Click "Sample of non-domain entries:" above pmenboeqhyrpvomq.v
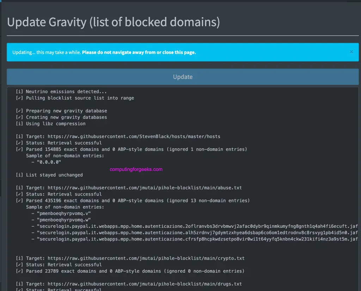The width and height of the screenshot is (361, 291). click(x=65, y=207)
